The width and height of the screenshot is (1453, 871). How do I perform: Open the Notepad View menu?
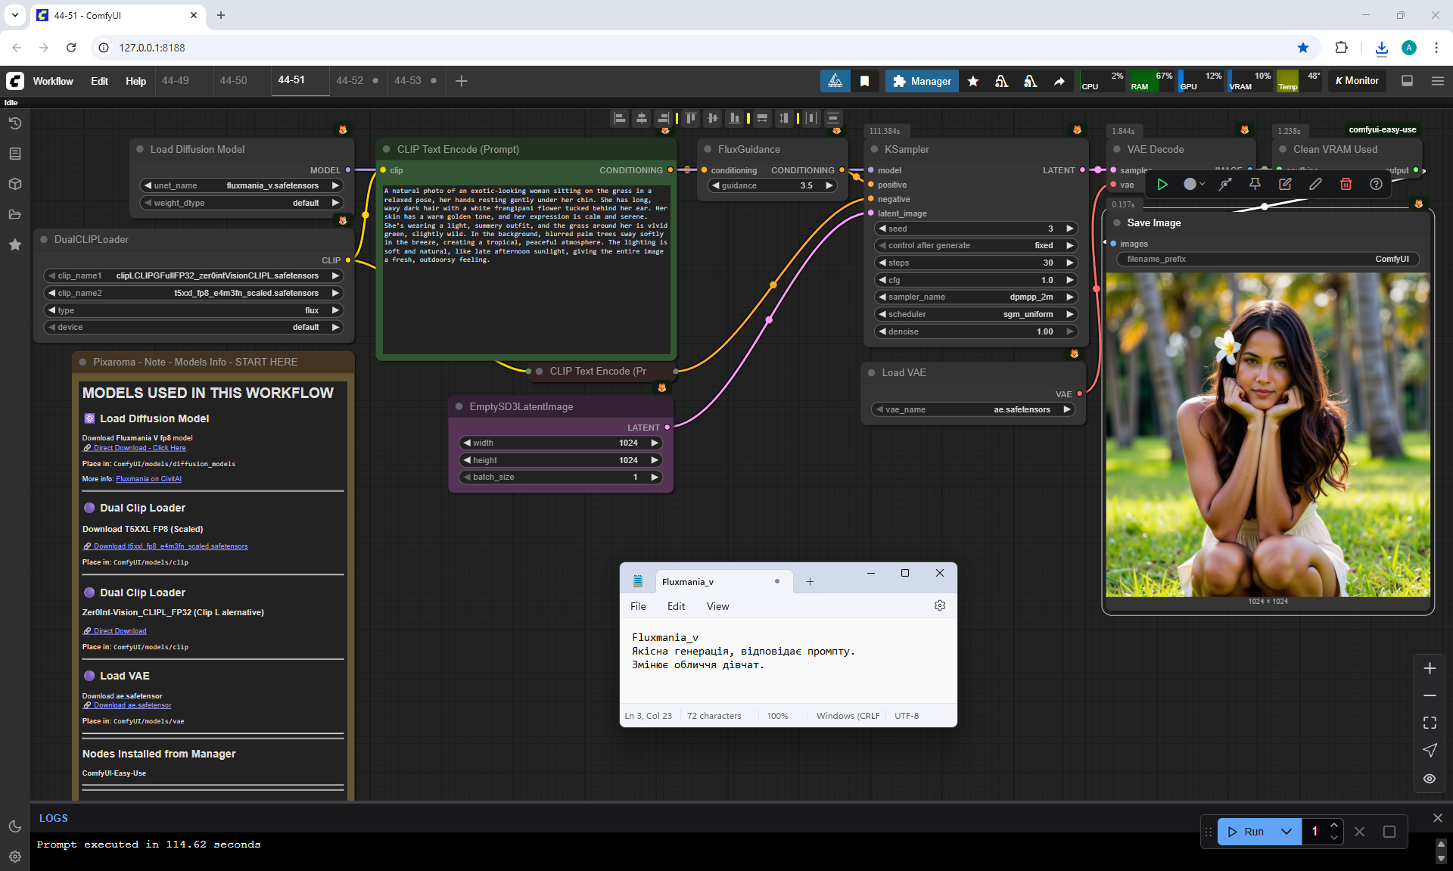tap(717, 606)
